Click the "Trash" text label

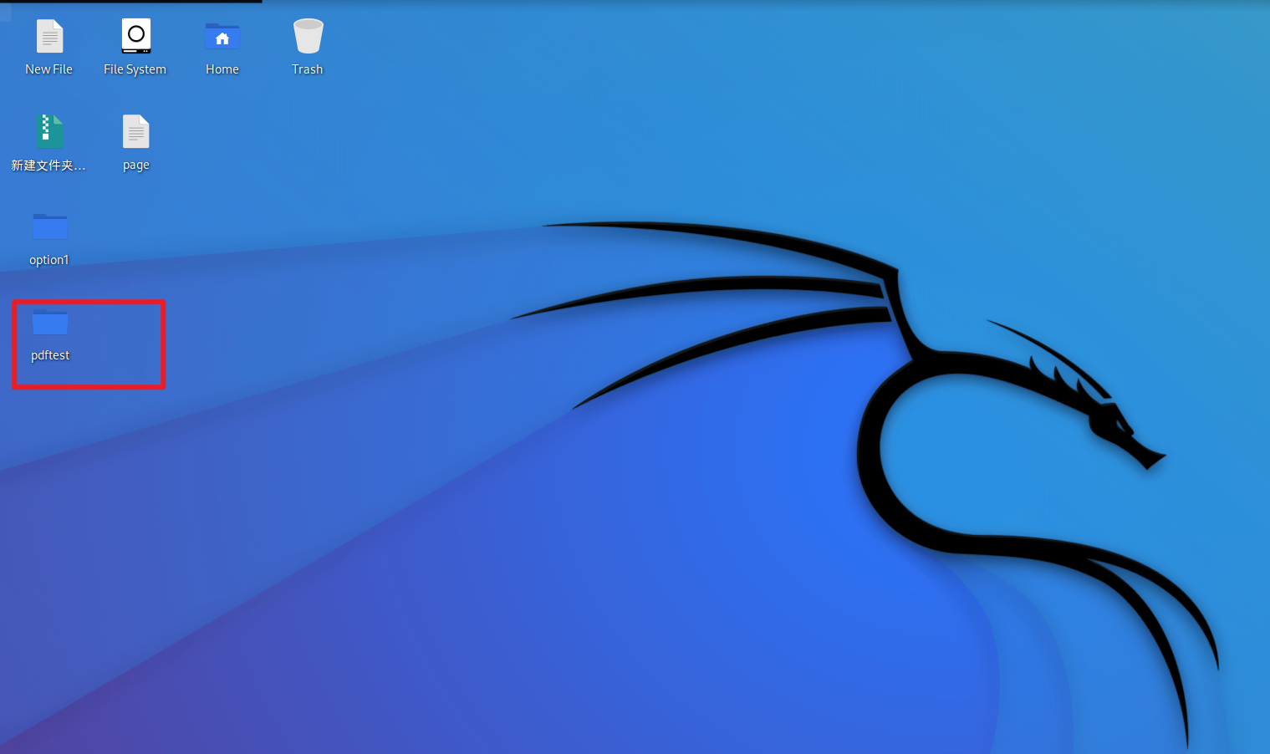[307, 69]
